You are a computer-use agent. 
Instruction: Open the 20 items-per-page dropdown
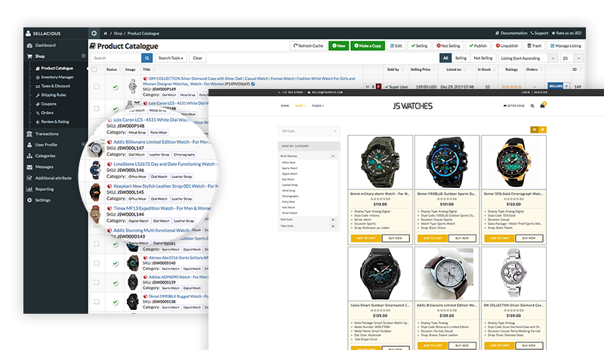[572, 58]
